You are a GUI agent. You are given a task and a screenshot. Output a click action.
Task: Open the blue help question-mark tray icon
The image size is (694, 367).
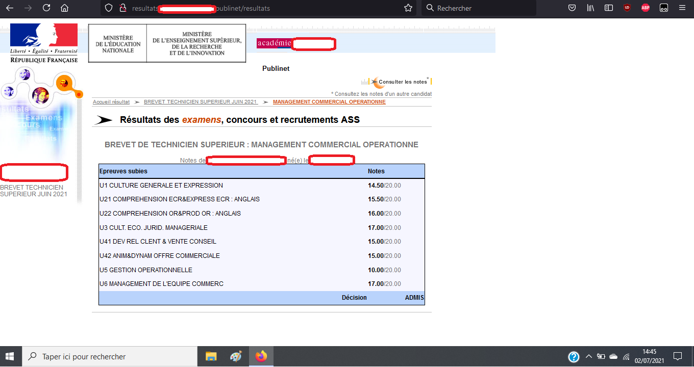(x=574, y=356)
